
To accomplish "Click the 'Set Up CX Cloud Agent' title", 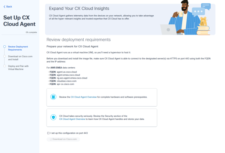I will click(19, 21).
